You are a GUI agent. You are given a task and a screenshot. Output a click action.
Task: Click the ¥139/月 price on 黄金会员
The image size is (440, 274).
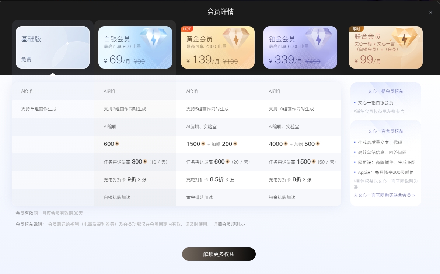click(x=203, y=60)
